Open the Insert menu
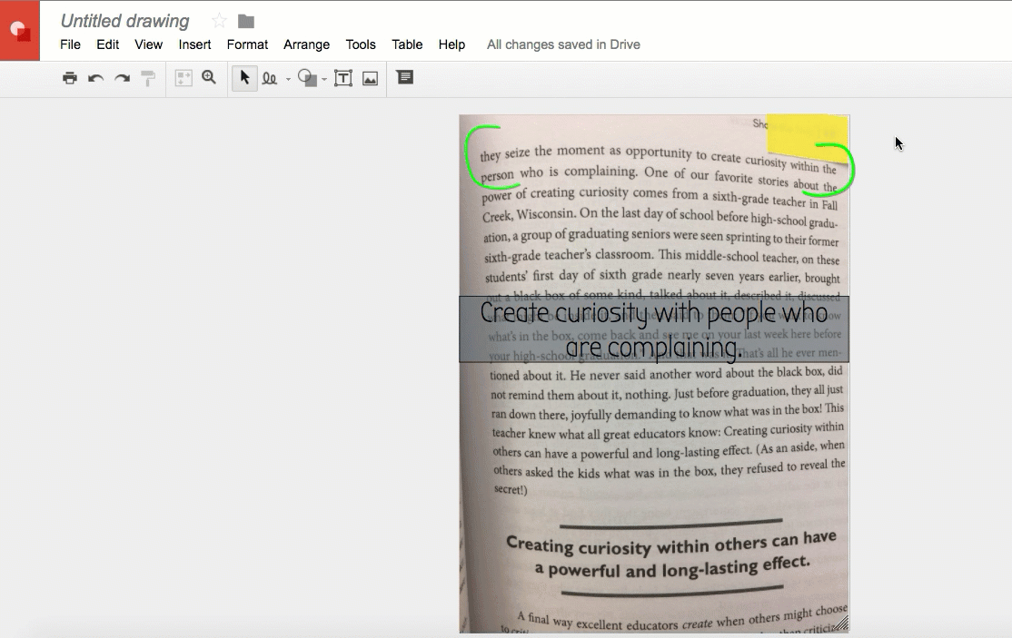This screenshot has height=638, width=1012. click(194, 44)
